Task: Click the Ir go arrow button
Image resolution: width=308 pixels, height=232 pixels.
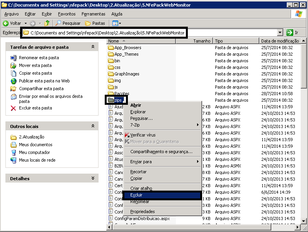Action: pyautogui.click(x=290, y=33)
